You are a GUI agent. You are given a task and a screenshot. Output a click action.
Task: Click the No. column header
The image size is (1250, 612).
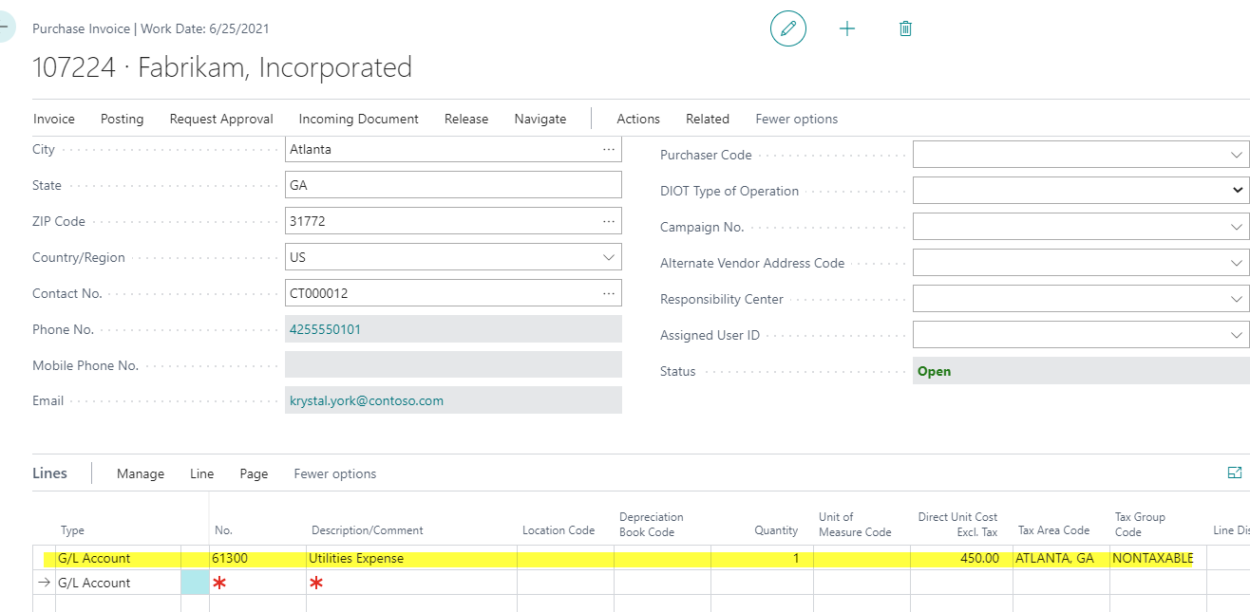click(224, 530)
